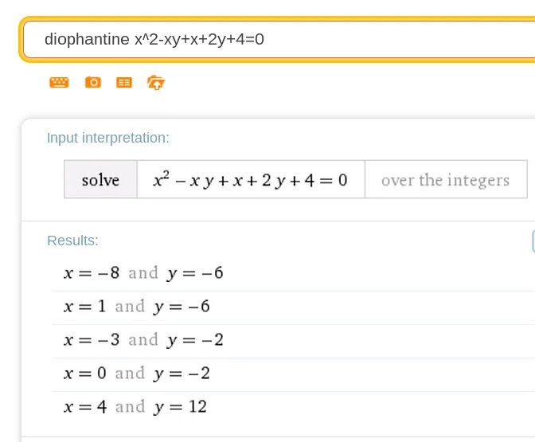The image size is (535, 442).
Task: Select the 'Input interpretation:' heading
Action: tap(107, 138)
